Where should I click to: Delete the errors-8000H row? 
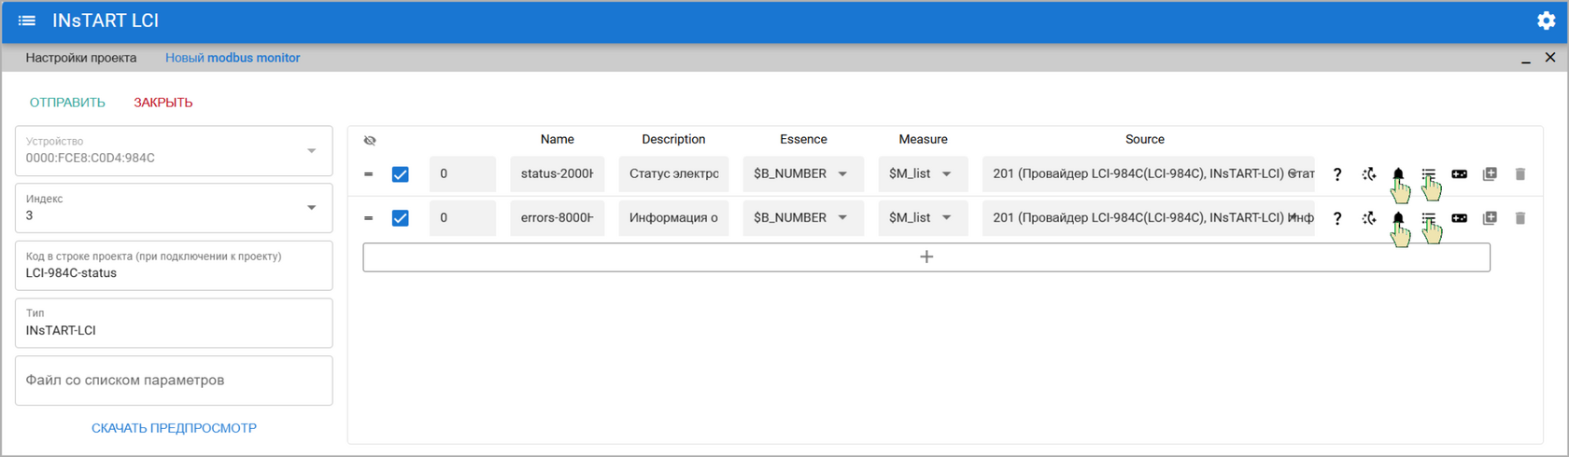pyautogui.click(x=1520, y=218)
